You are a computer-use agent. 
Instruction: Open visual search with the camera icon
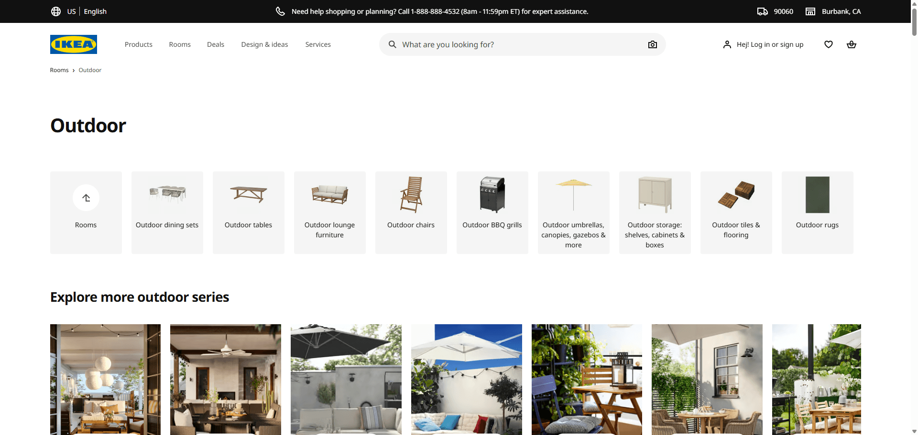pyautogui.click(x=652, y=44)
